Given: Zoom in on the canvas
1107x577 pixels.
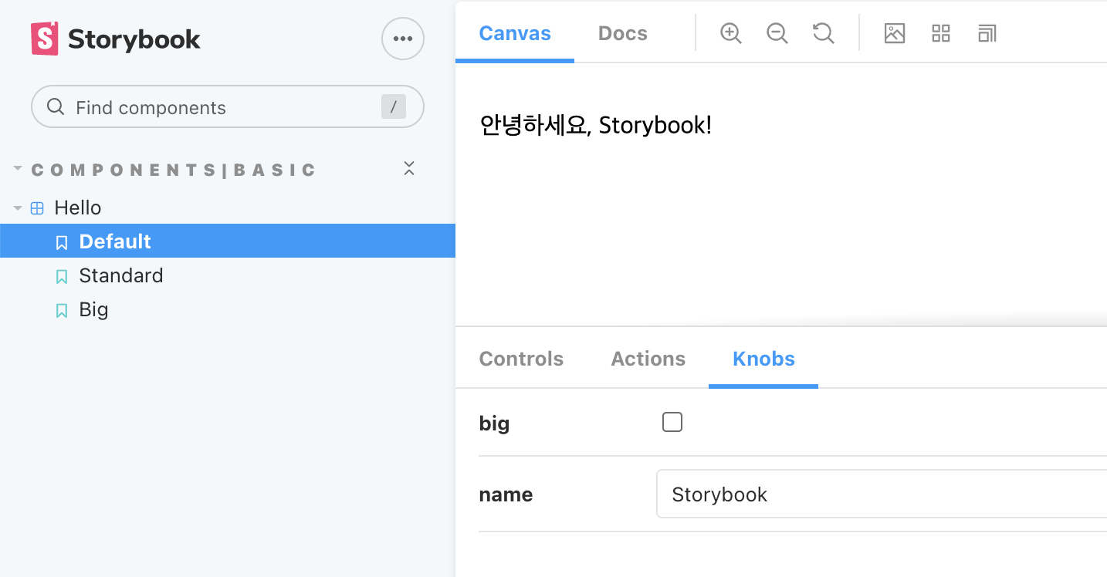Looking at the screenshot, I should [730, 33].
